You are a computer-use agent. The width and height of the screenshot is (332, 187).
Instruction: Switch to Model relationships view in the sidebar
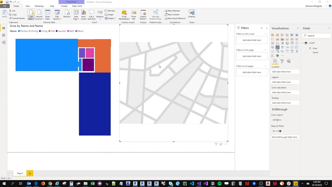[4, 43]
